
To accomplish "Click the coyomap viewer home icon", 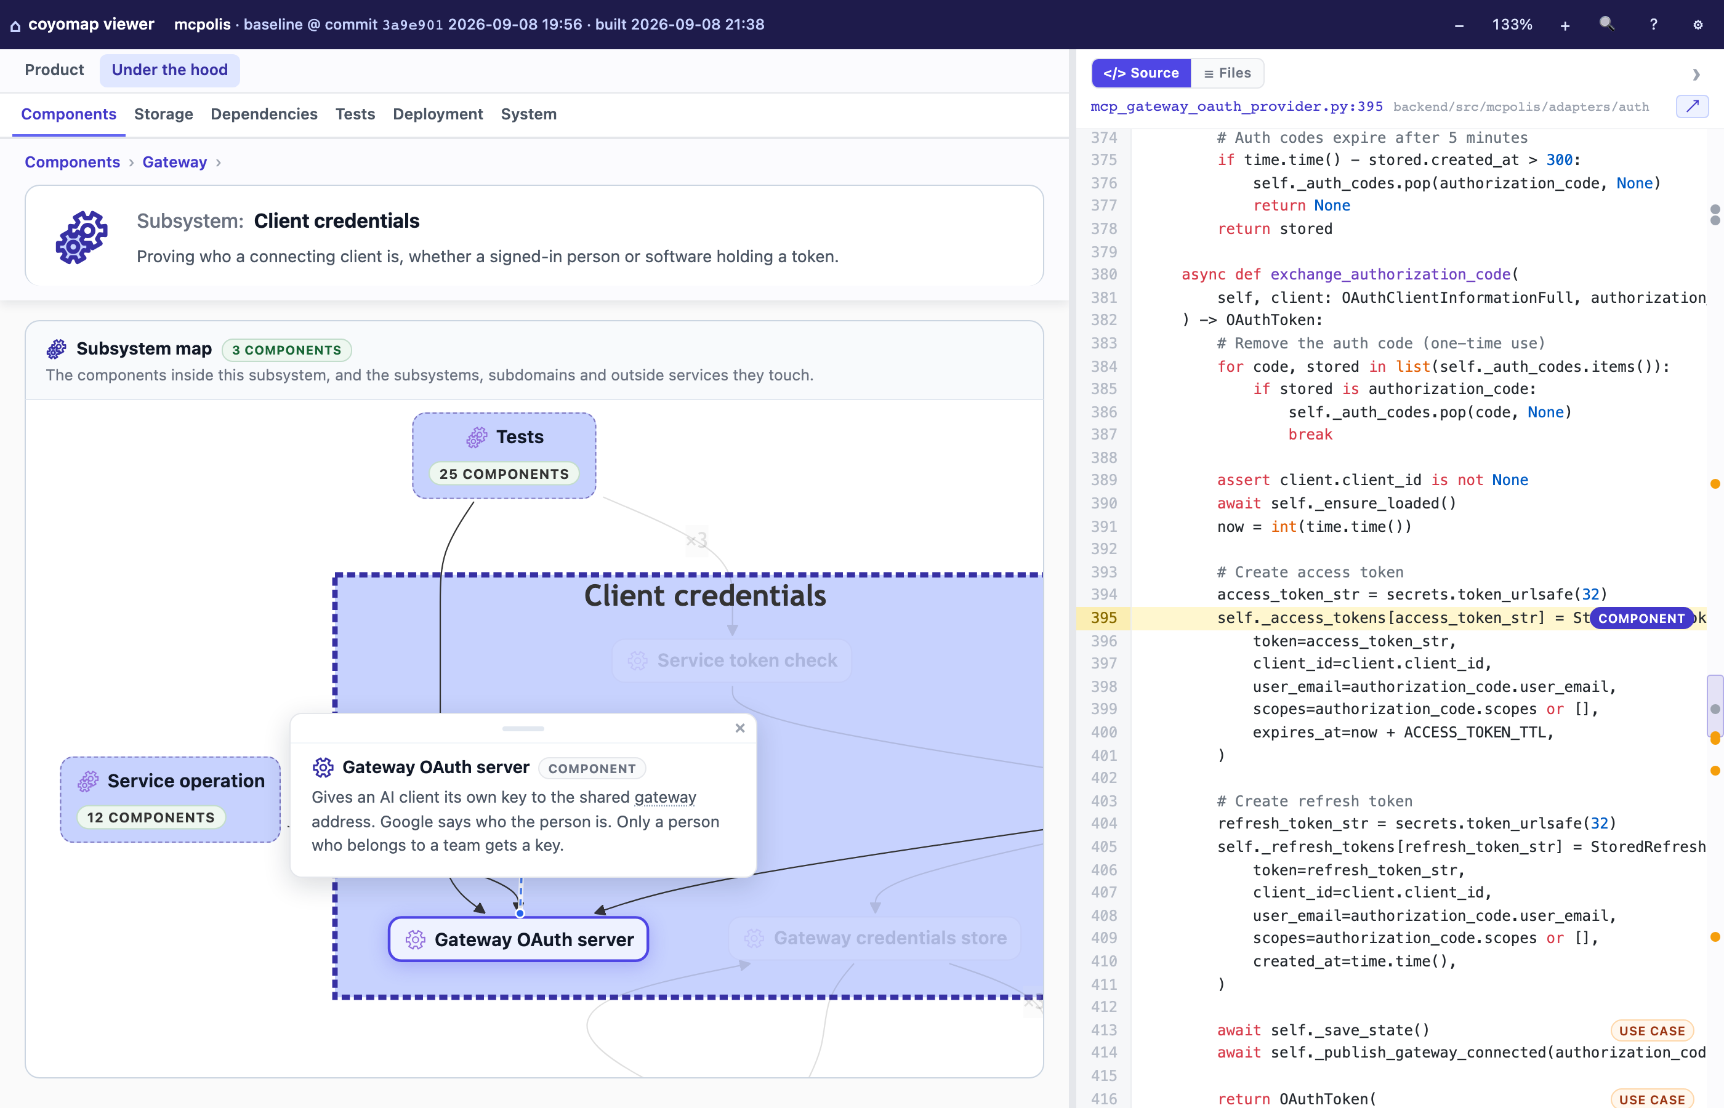I will pyautogui.click(x=15, y=26).
